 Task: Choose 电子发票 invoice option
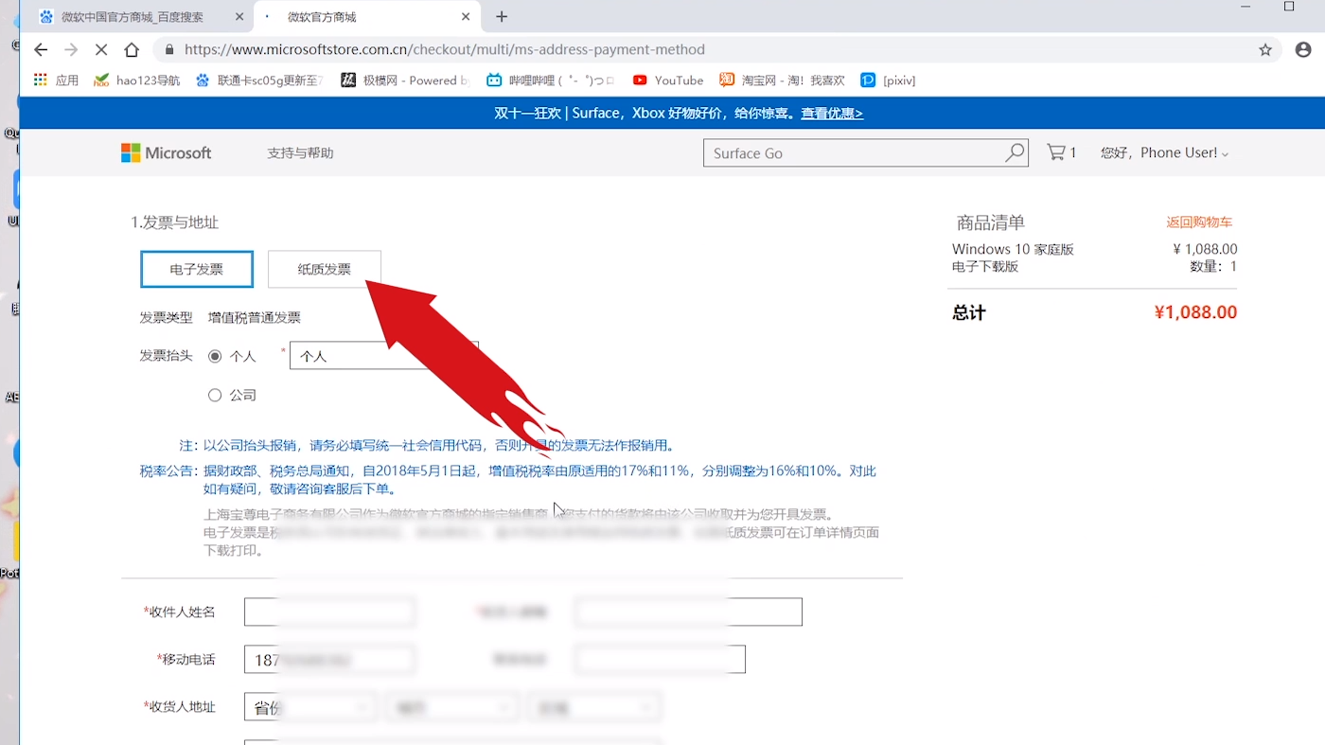[x=197, y=269]
